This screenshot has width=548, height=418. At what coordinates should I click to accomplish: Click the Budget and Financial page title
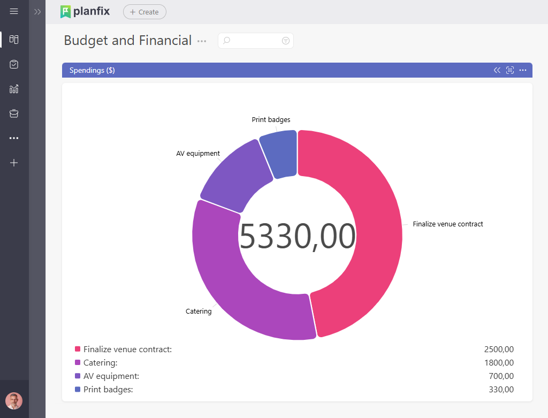127,41
